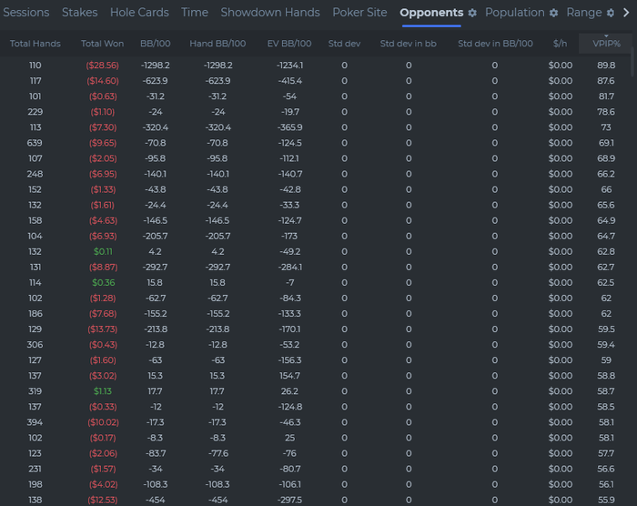Click the vertical scrollbar thumb on the table

point(632,61)
